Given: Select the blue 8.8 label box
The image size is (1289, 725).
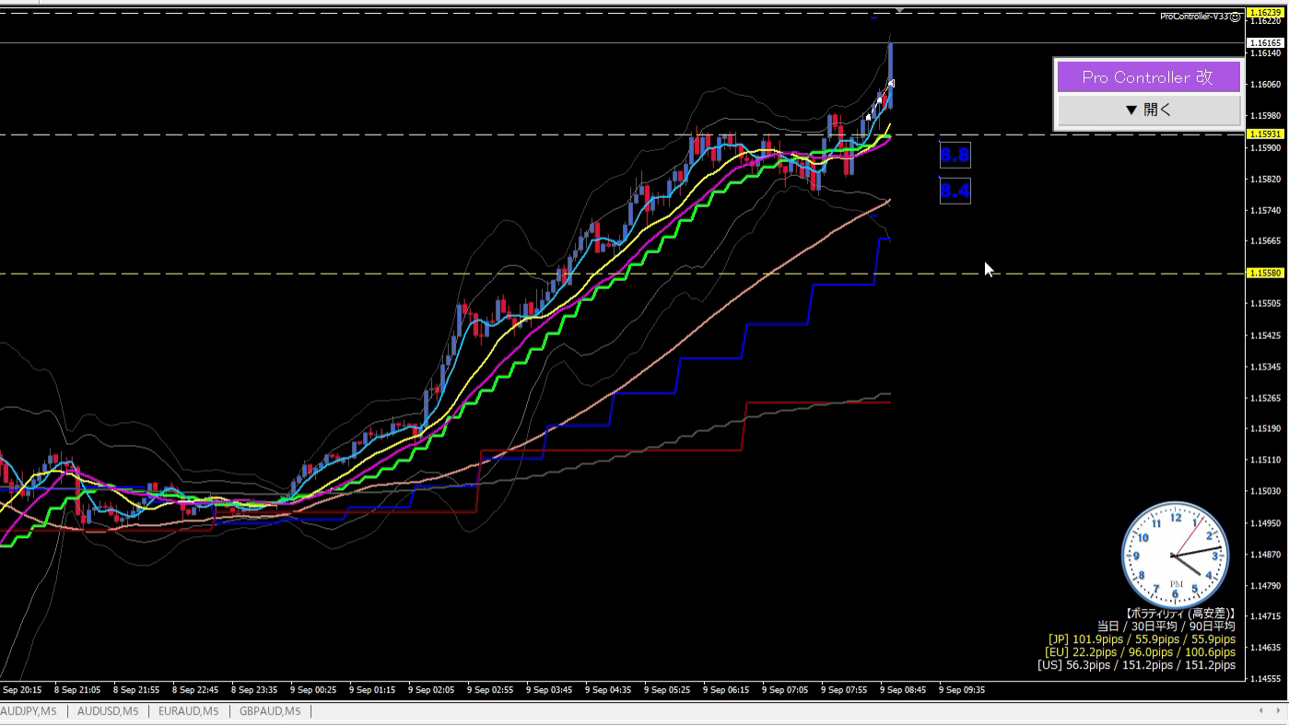Looking at the screenshot, I should point(955,155).
